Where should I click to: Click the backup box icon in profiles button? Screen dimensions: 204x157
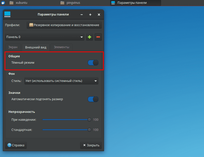coord(31,25)
